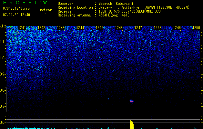Click the 1241 time marker

22,28
